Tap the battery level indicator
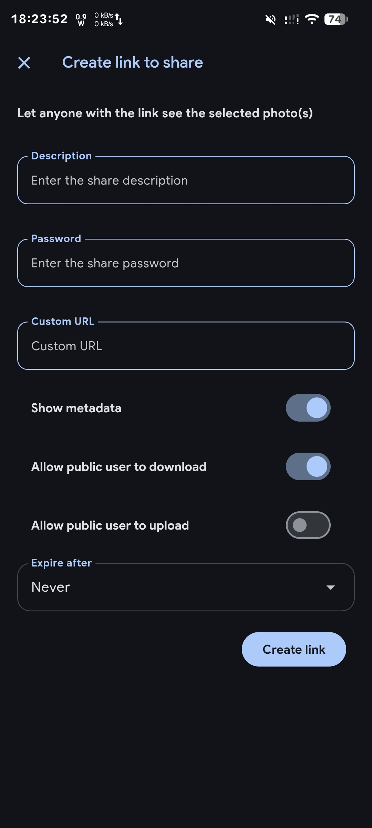372x828 pixels. coord(336,19)
